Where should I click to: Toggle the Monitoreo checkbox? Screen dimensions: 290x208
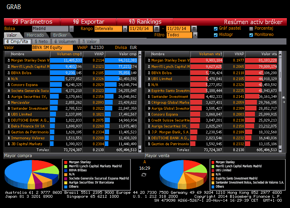(251, 35)
